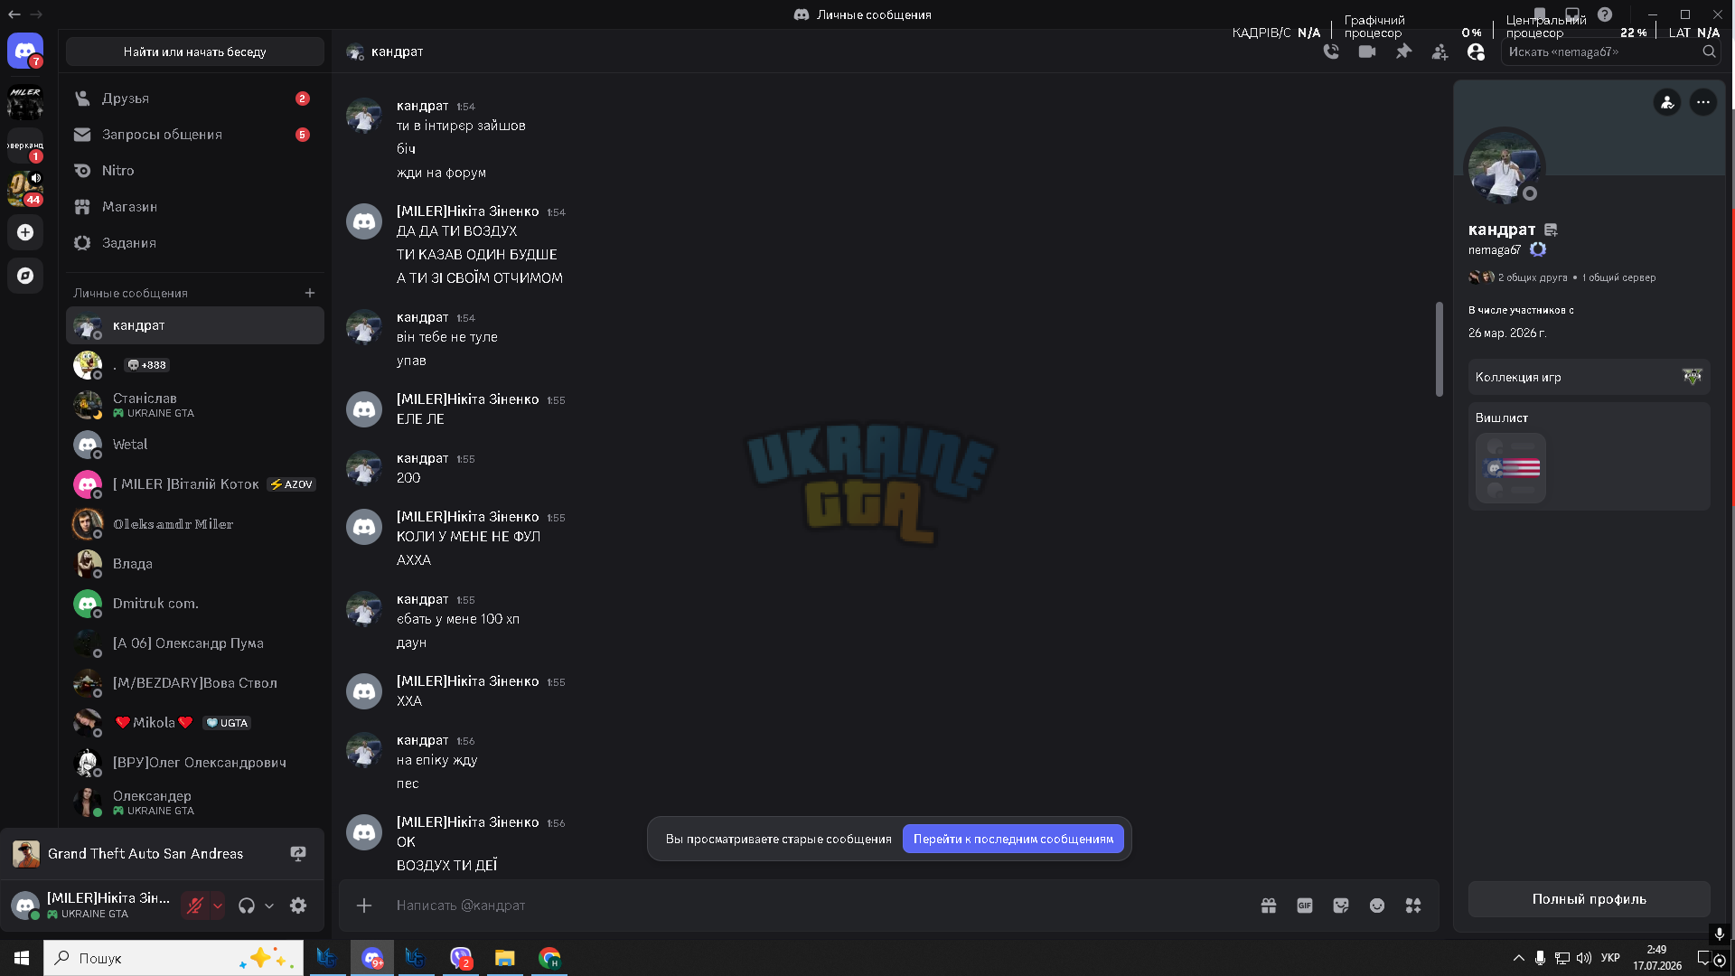
Task: Open the gift icon in message bar
Action: [1269, 906]
